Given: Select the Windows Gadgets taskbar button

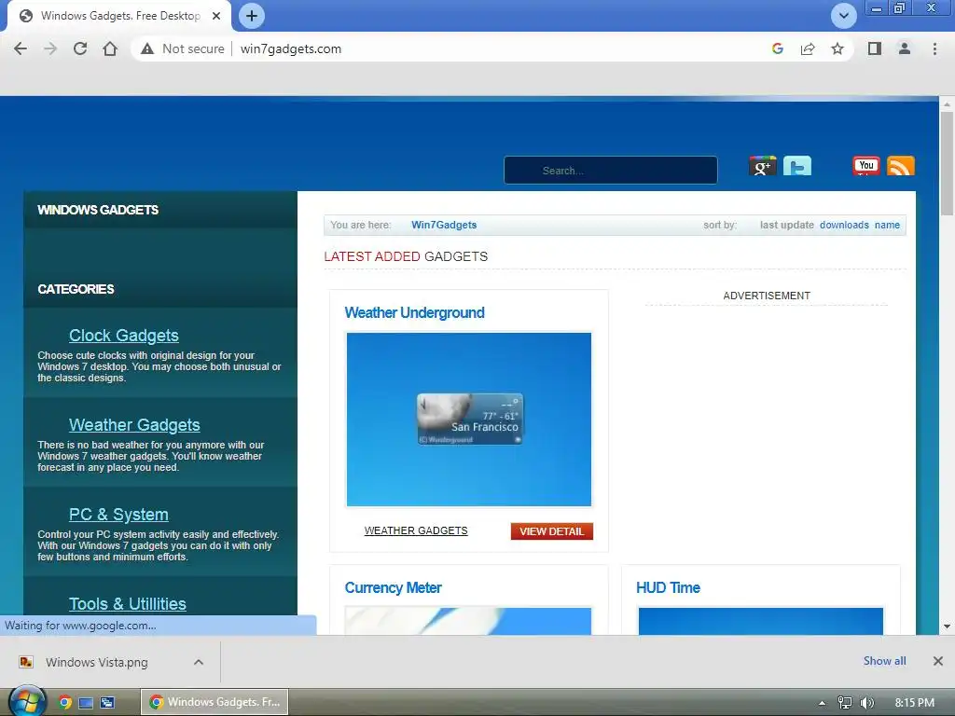Looking at the screenshot, I should coord(215,702).
